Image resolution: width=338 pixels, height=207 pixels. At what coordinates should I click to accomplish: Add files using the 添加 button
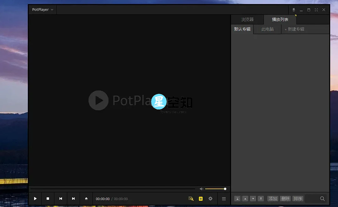pos(273,199)
